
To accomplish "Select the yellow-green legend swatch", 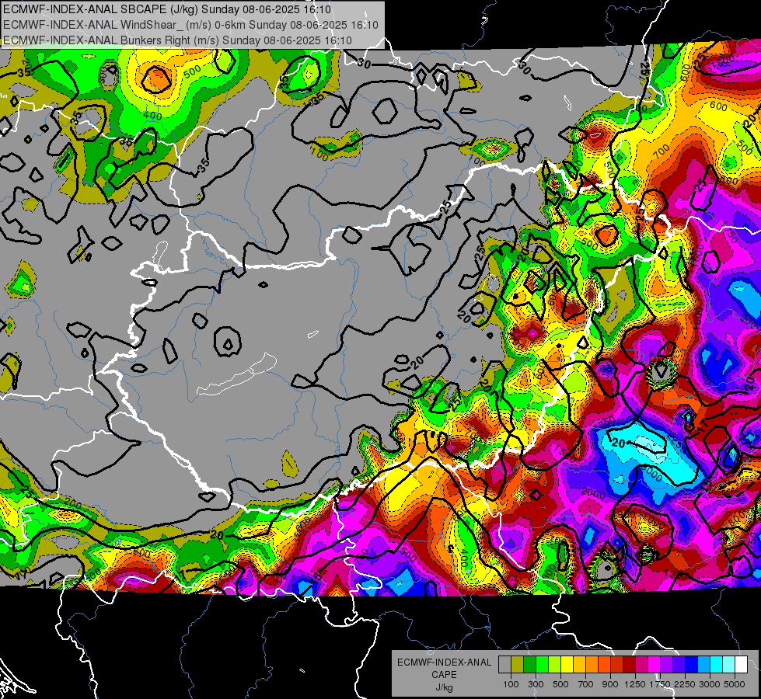I will (x=554, y=665).
